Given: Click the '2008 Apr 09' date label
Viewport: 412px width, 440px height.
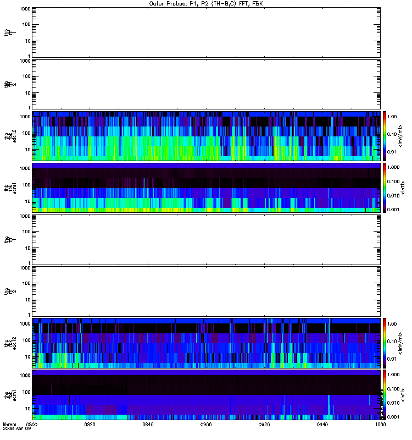Looking at the screenshot, I should point(16,429).
